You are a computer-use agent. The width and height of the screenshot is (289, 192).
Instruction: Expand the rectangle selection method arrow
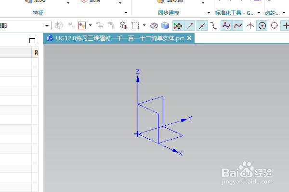tap(144, 25)
